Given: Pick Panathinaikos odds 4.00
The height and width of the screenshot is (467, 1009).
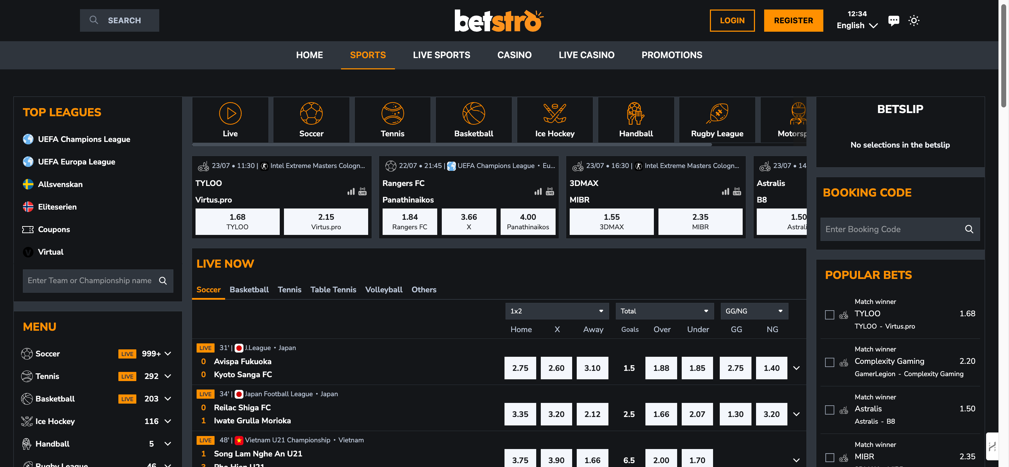Looking at the screenshot, I should 528,222.
